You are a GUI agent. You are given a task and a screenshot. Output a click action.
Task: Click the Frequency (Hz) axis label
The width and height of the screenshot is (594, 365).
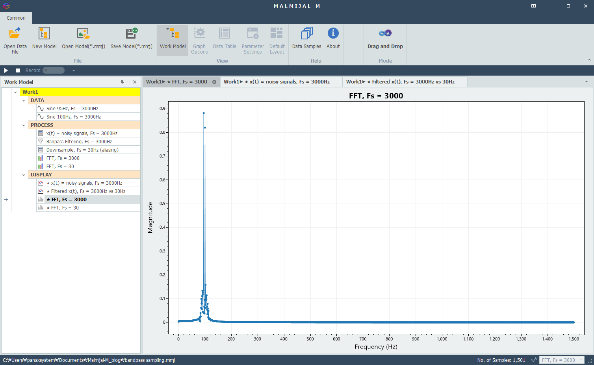tap(376, 347)
